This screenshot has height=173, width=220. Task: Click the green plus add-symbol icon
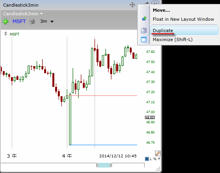pos(5,22)
